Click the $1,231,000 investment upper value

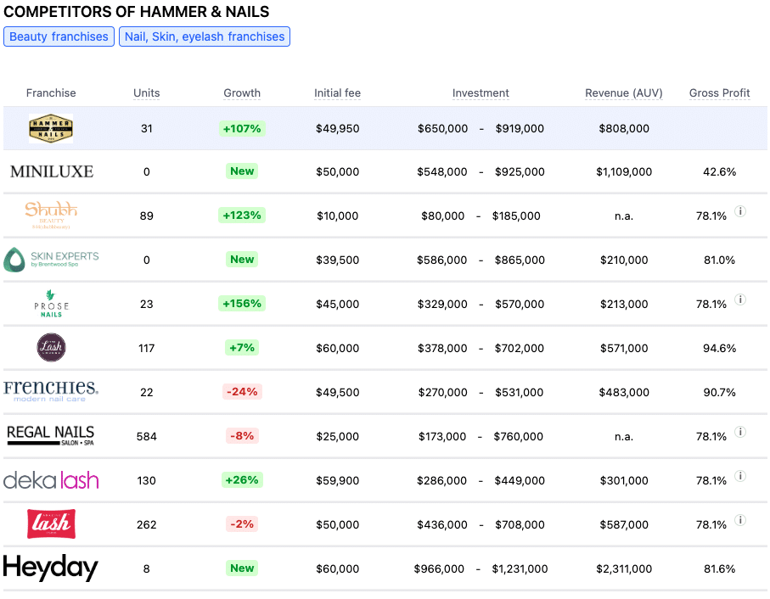[520, 568]
